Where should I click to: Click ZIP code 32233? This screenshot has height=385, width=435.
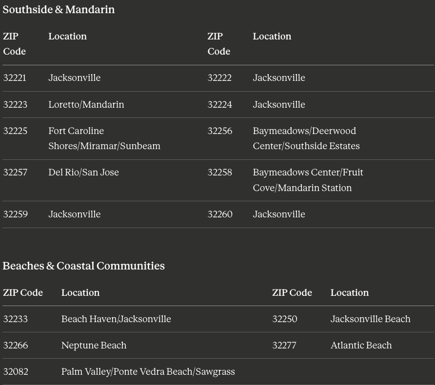pyautogui.click(x=15, y=319)
